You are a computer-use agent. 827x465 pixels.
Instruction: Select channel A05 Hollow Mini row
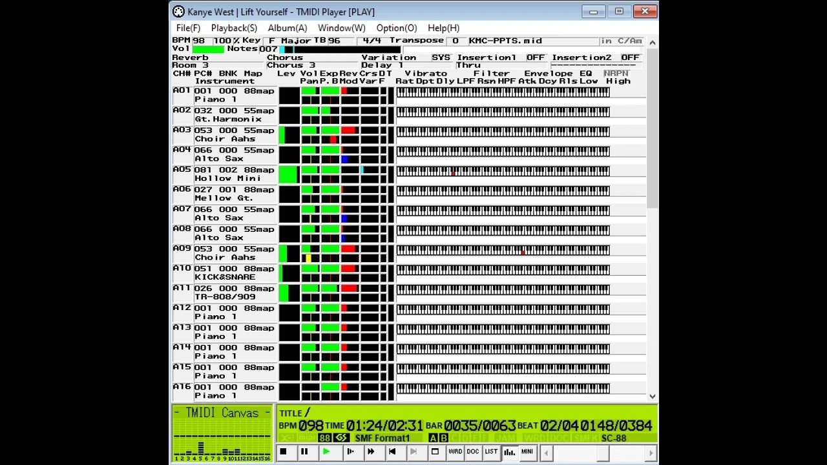225,174
